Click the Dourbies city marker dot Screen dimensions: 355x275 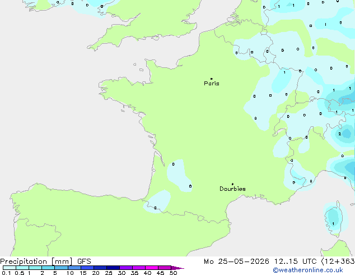click(232, 184)
